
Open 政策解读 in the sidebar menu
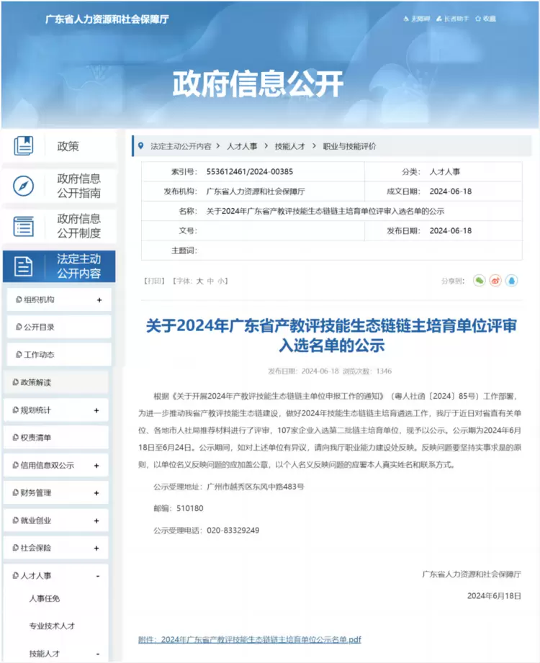point(36,382)
